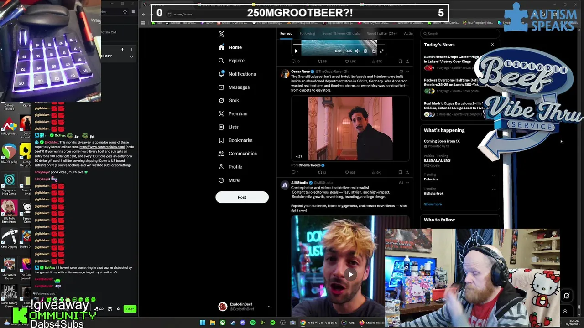Viewport: 584px width, 328px height.
Task: Open Spotify from taskbar
Action: pyautogui.click(x=252, y=323)
